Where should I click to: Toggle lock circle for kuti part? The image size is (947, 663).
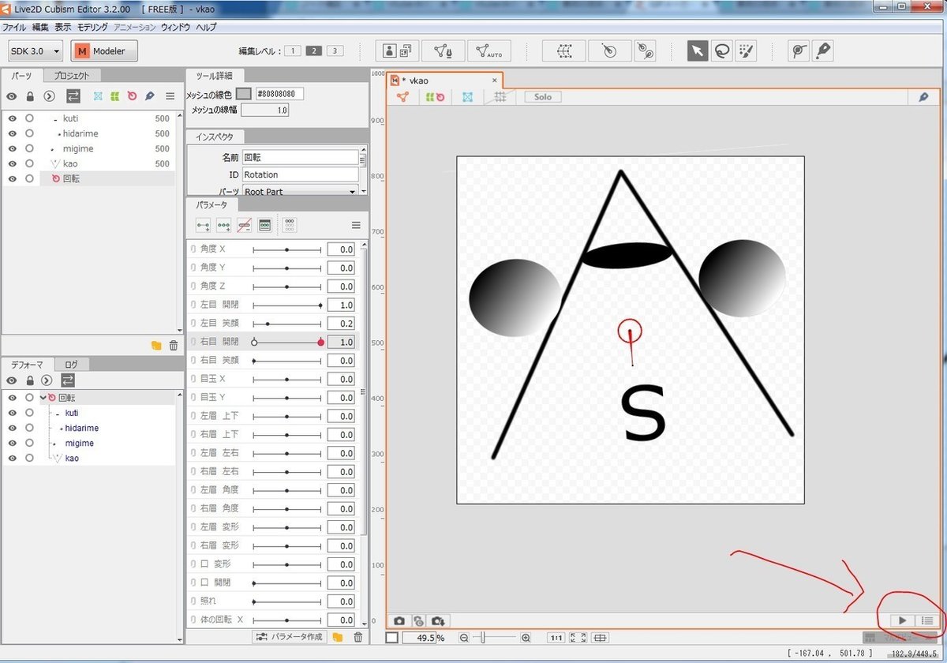pyautogui.click(x=29, y=118)
